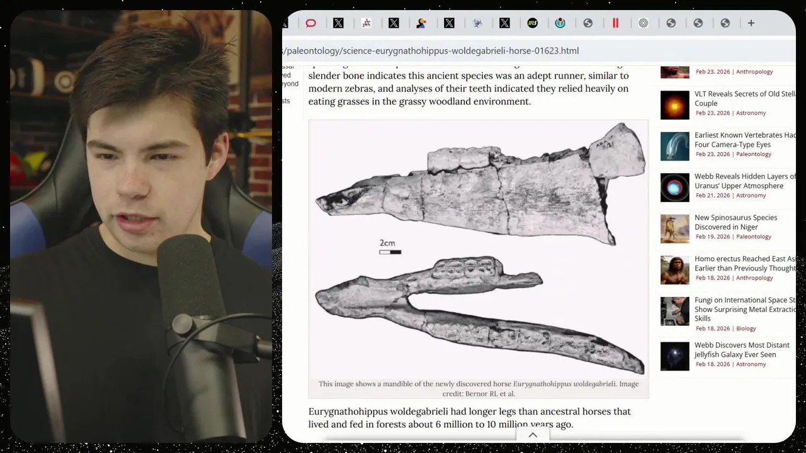Viewport: 806px width, 453px height.
Task: Click the paragraph starting 'Eurygnathohippus woldegabrieli had longer legs'
Action: click(469, 418)
